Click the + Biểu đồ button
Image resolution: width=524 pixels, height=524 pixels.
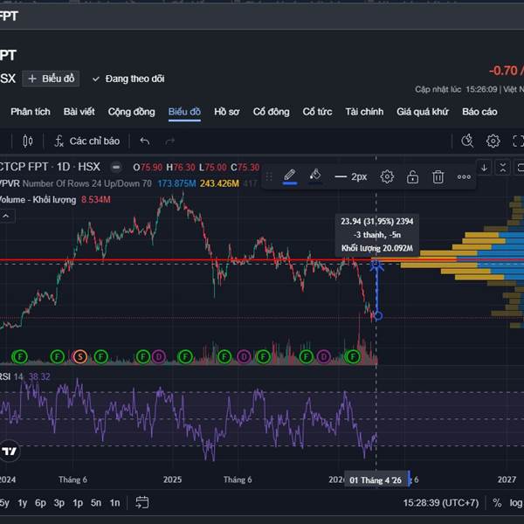[x=51, y=79]
